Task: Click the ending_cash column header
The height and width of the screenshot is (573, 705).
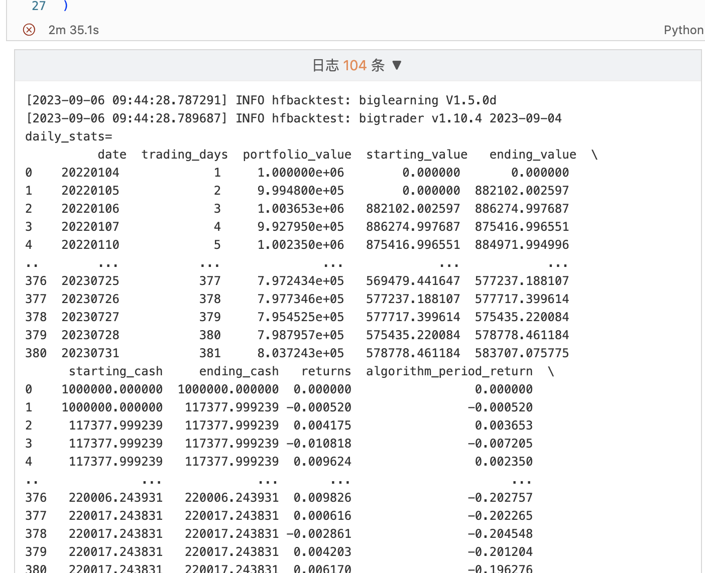Action: pos(239,371)
